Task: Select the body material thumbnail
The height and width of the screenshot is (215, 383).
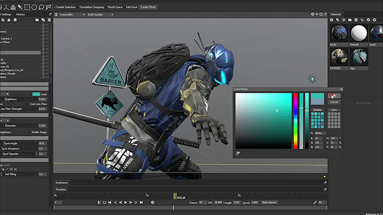Action: click(339, 33)
